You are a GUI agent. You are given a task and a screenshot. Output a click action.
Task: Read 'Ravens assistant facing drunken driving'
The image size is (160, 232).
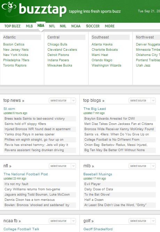pyautogui.click(x=40, y=150)
